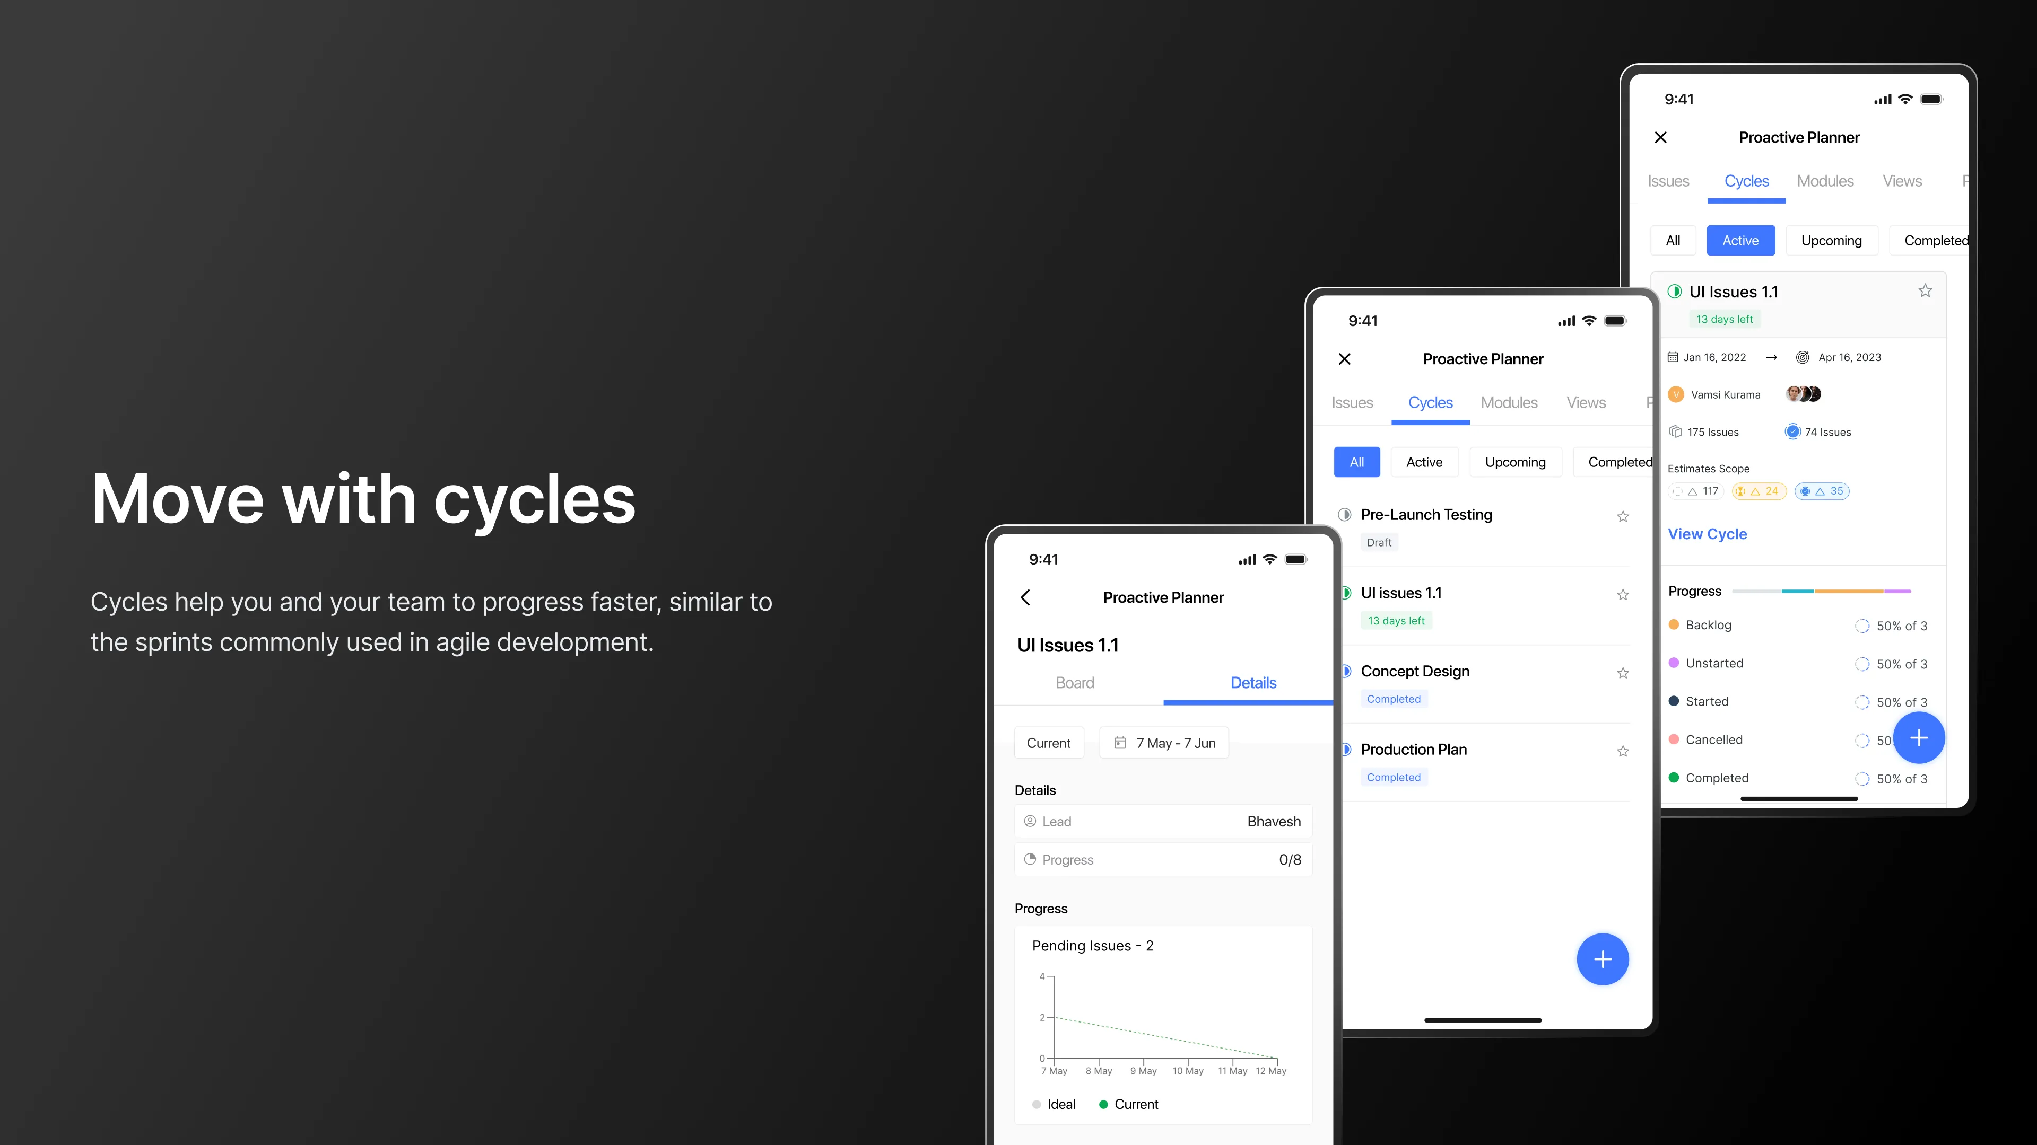
Task: Click the plus button over the Cancelled progress row
Action: tap(1918, 738)
